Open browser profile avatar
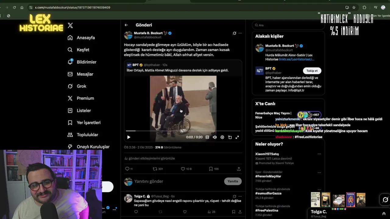Viewport: 390px width, 219px height. pyautogui.click(x=383, y=7)
